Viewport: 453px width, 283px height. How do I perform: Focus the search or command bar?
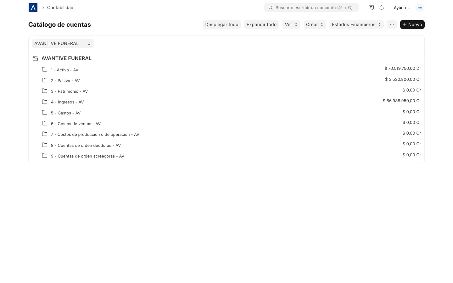pos(311,8)
